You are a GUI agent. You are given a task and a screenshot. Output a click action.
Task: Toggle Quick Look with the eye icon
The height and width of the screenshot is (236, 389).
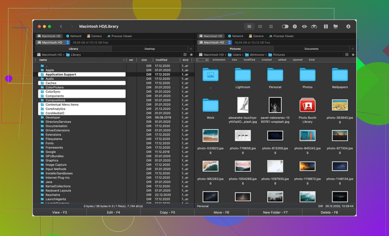click(304, 27)
